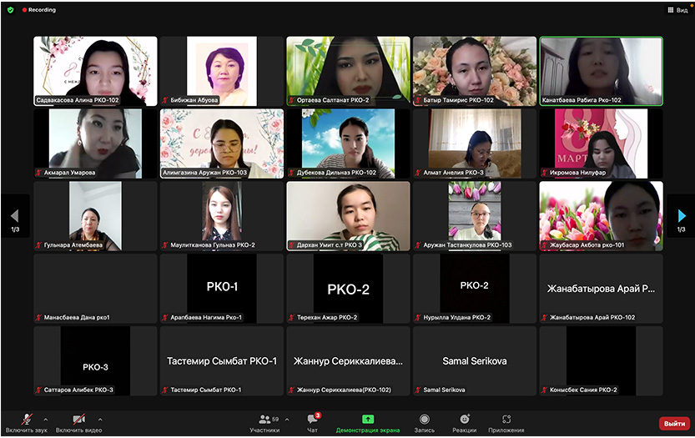Expand the arrow next to Участники
Image resolution: width=695 pixels, height=438 pixels.
tap(287, 419)
